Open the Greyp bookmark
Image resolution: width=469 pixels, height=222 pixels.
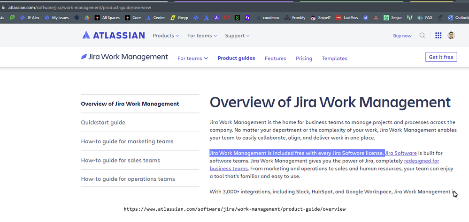179,18
